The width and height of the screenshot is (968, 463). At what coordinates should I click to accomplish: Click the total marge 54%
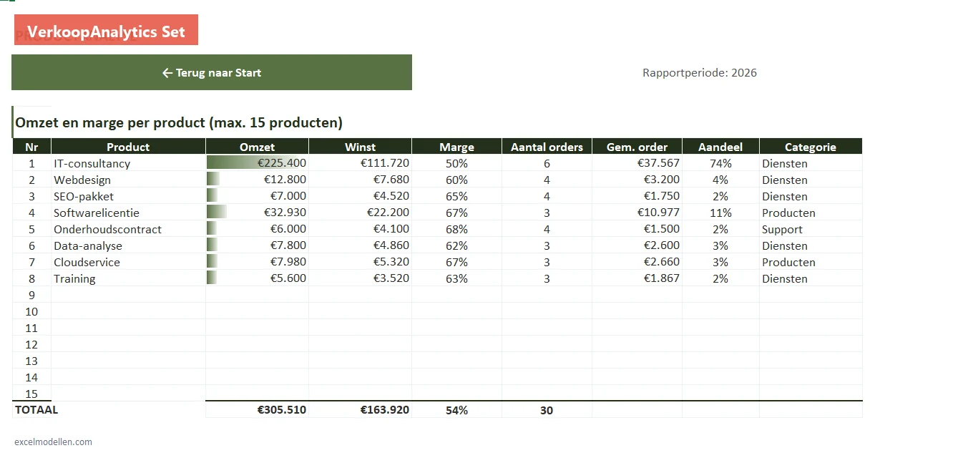point(456,410)
